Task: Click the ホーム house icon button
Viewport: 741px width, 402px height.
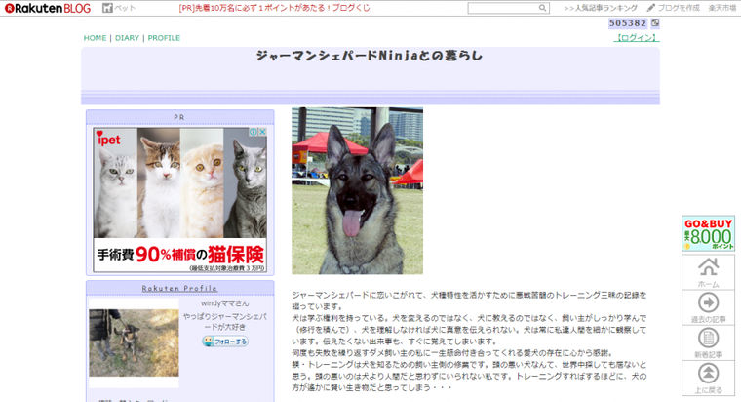Action: coord(708,272)
